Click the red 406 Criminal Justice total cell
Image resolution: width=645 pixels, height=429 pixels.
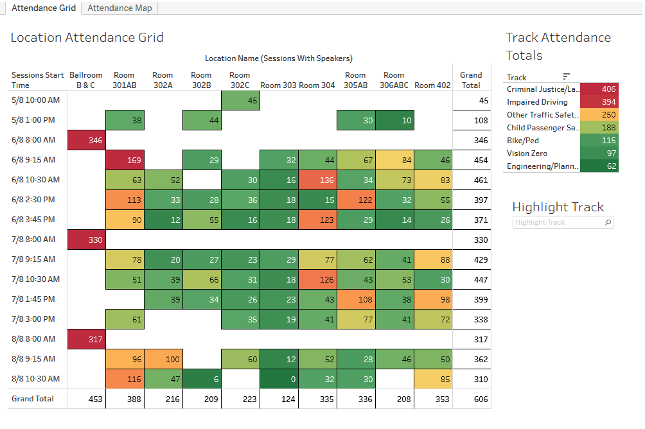tap(599, 89)
